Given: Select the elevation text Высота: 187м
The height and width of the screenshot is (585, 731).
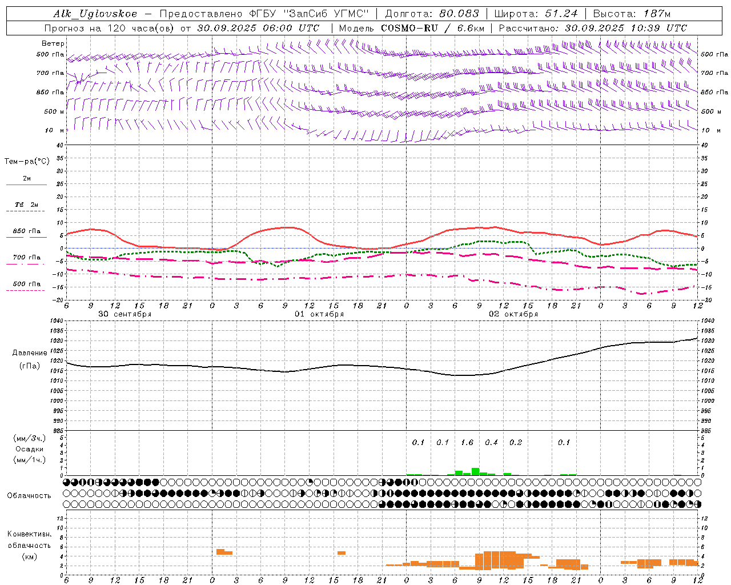Looking at the screenshot, I should (632, 14).
